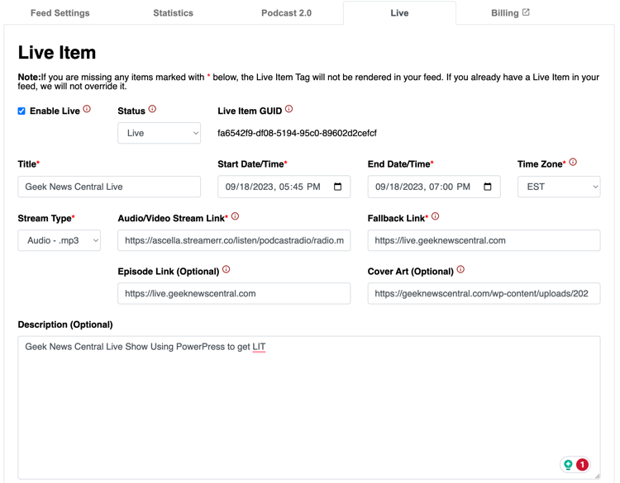Click info icon beside Cover Art (Optional)
The image size is (620, 483).
pyautogui.click(x=460, y=269)
